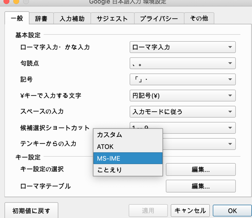Choose ことえり from the key settings list
Image resolution: width=252 pixels, height=218 pixels.
[128, 170]
